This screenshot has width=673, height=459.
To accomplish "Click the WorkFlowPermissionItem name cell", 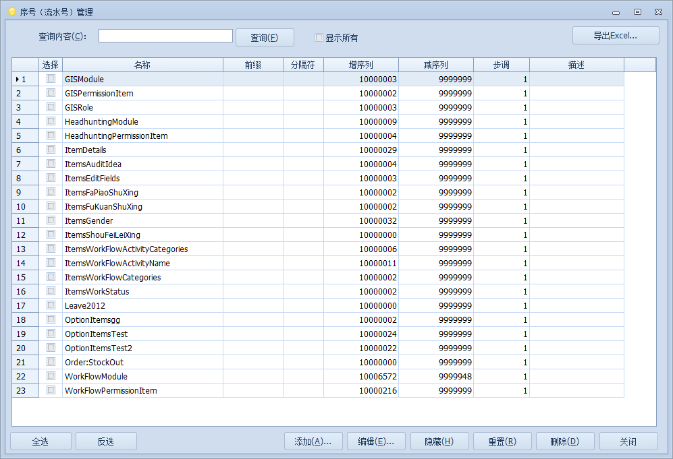I will [x=142, y=390].
